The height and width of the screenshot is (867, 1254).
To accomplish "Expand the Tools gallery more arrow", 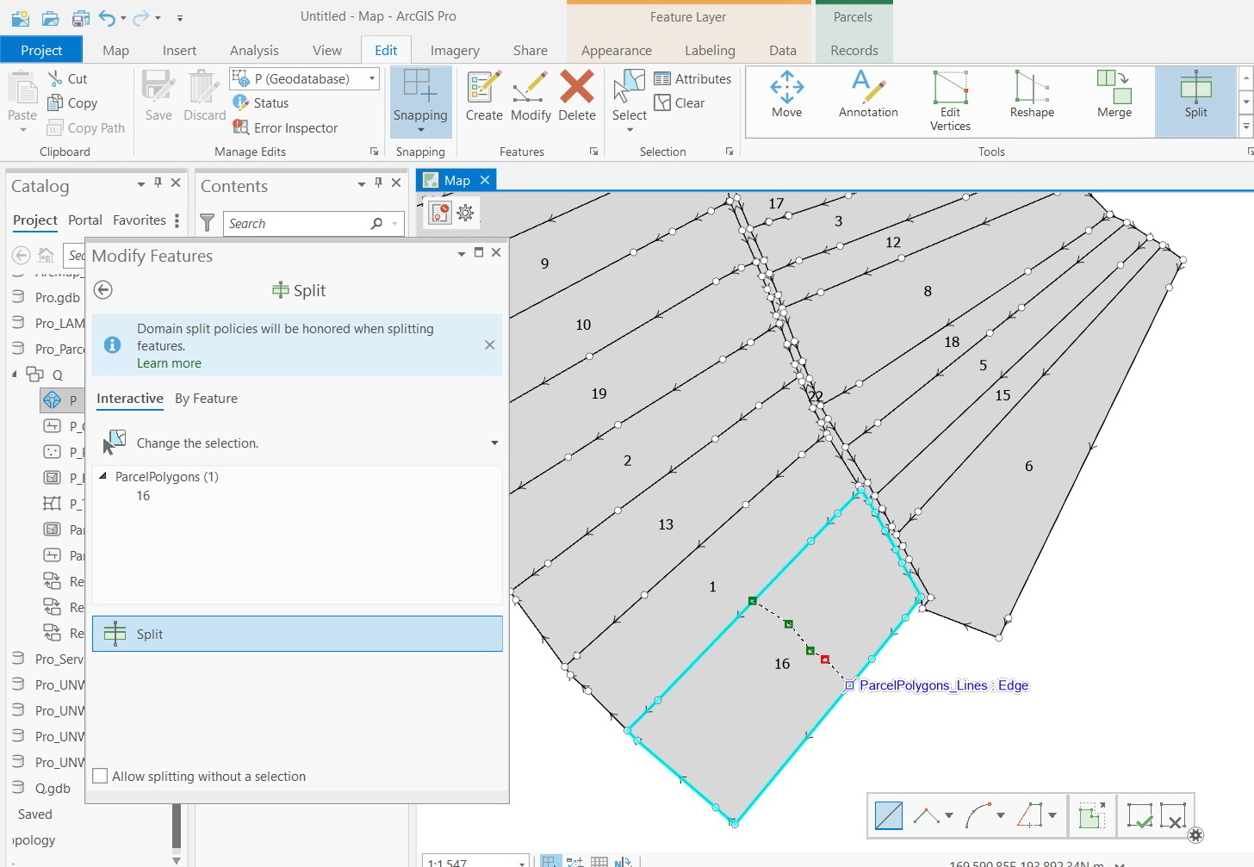I will [x=1245, y=127].
